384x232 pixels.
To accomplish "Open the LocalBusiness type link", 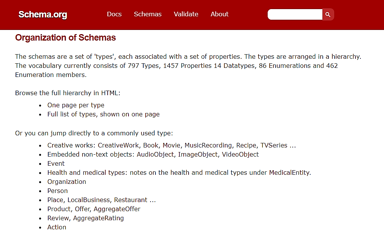I will 89,200.
